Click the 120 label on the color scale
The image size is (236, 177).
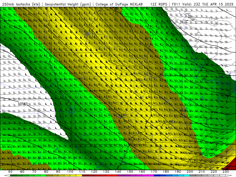pyautogui.click(x=94, y=172)
